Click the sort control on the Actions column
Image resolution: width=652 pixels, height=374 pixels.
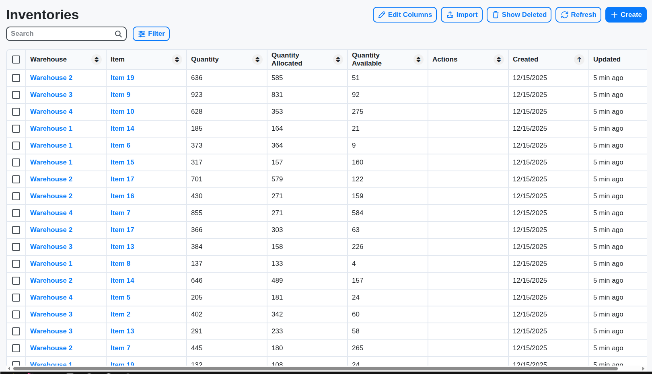[x=499, y=59]
